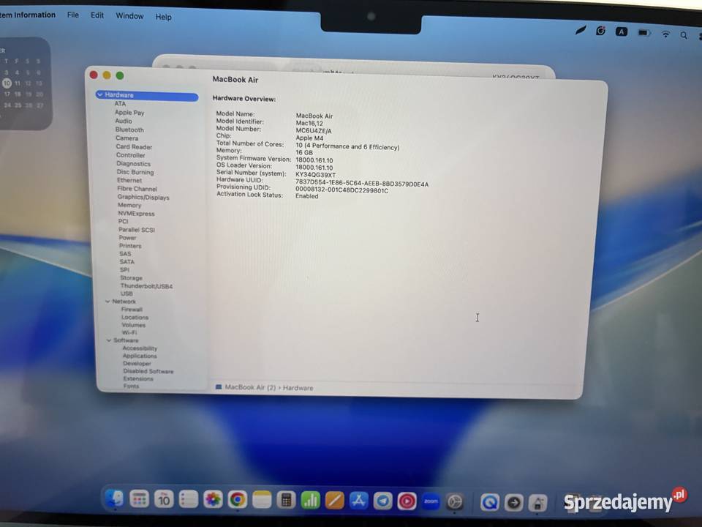Screen dimensions: 702x527
Task: Select Card Reader in the sidebar
Action: [135, 146]
